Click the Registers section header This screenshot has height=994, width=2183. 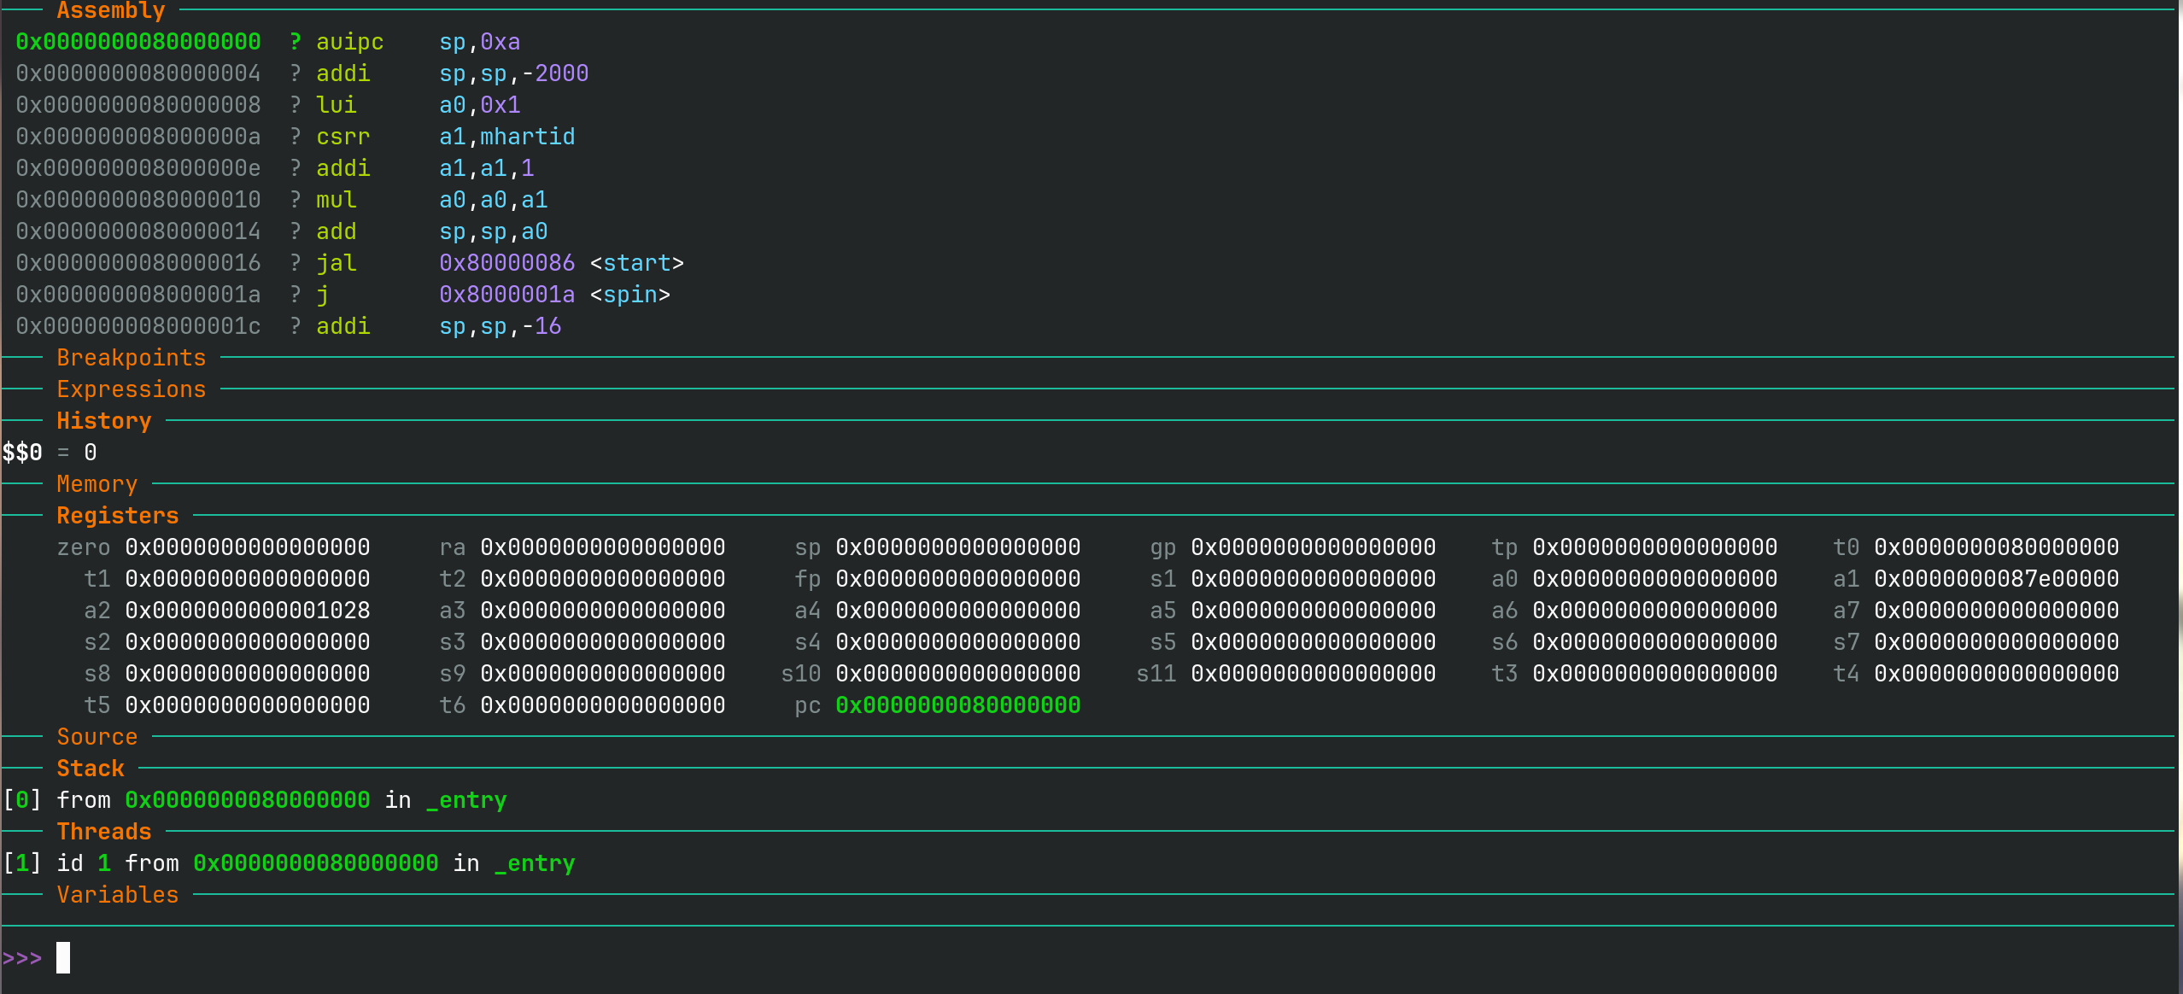coord(117,516)
